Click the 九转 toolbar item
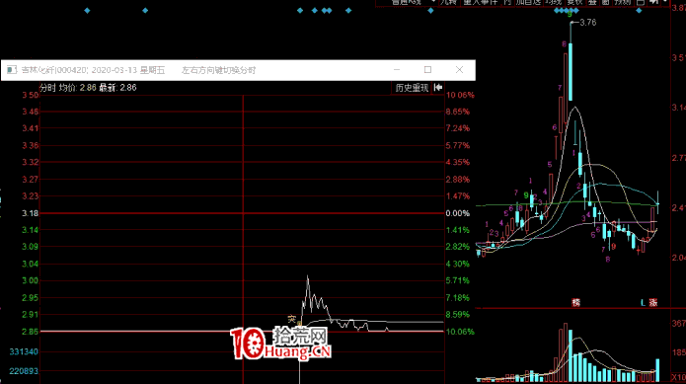This screenshot has width=686, height=384. [x=448, y=2]
